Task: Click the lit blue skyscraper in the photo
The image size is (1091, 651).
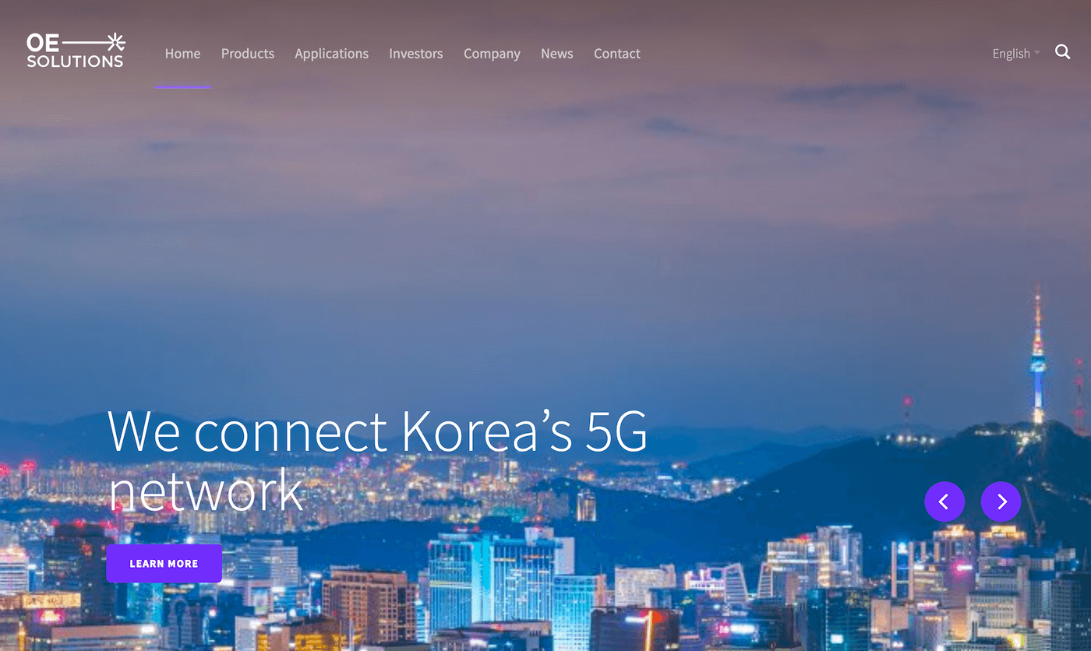Action: click(x=493, y=580)
